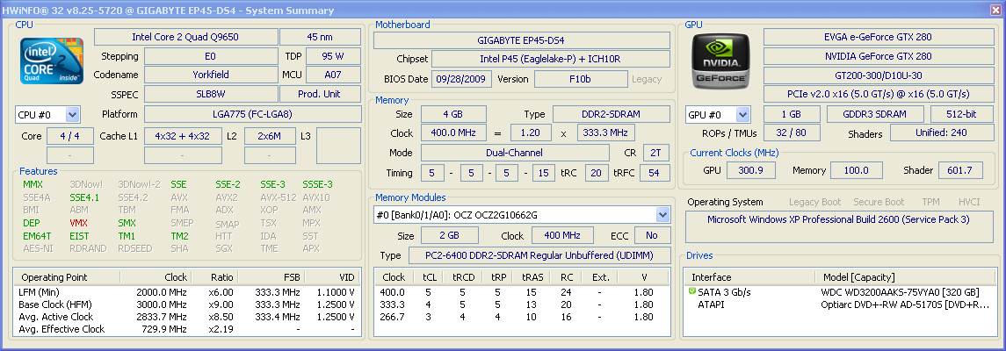The width and height of the screenshot is (1006, 351).
Task: Expand the Memory Modules OCZ bank dropdown
Action: coord(662,215)
